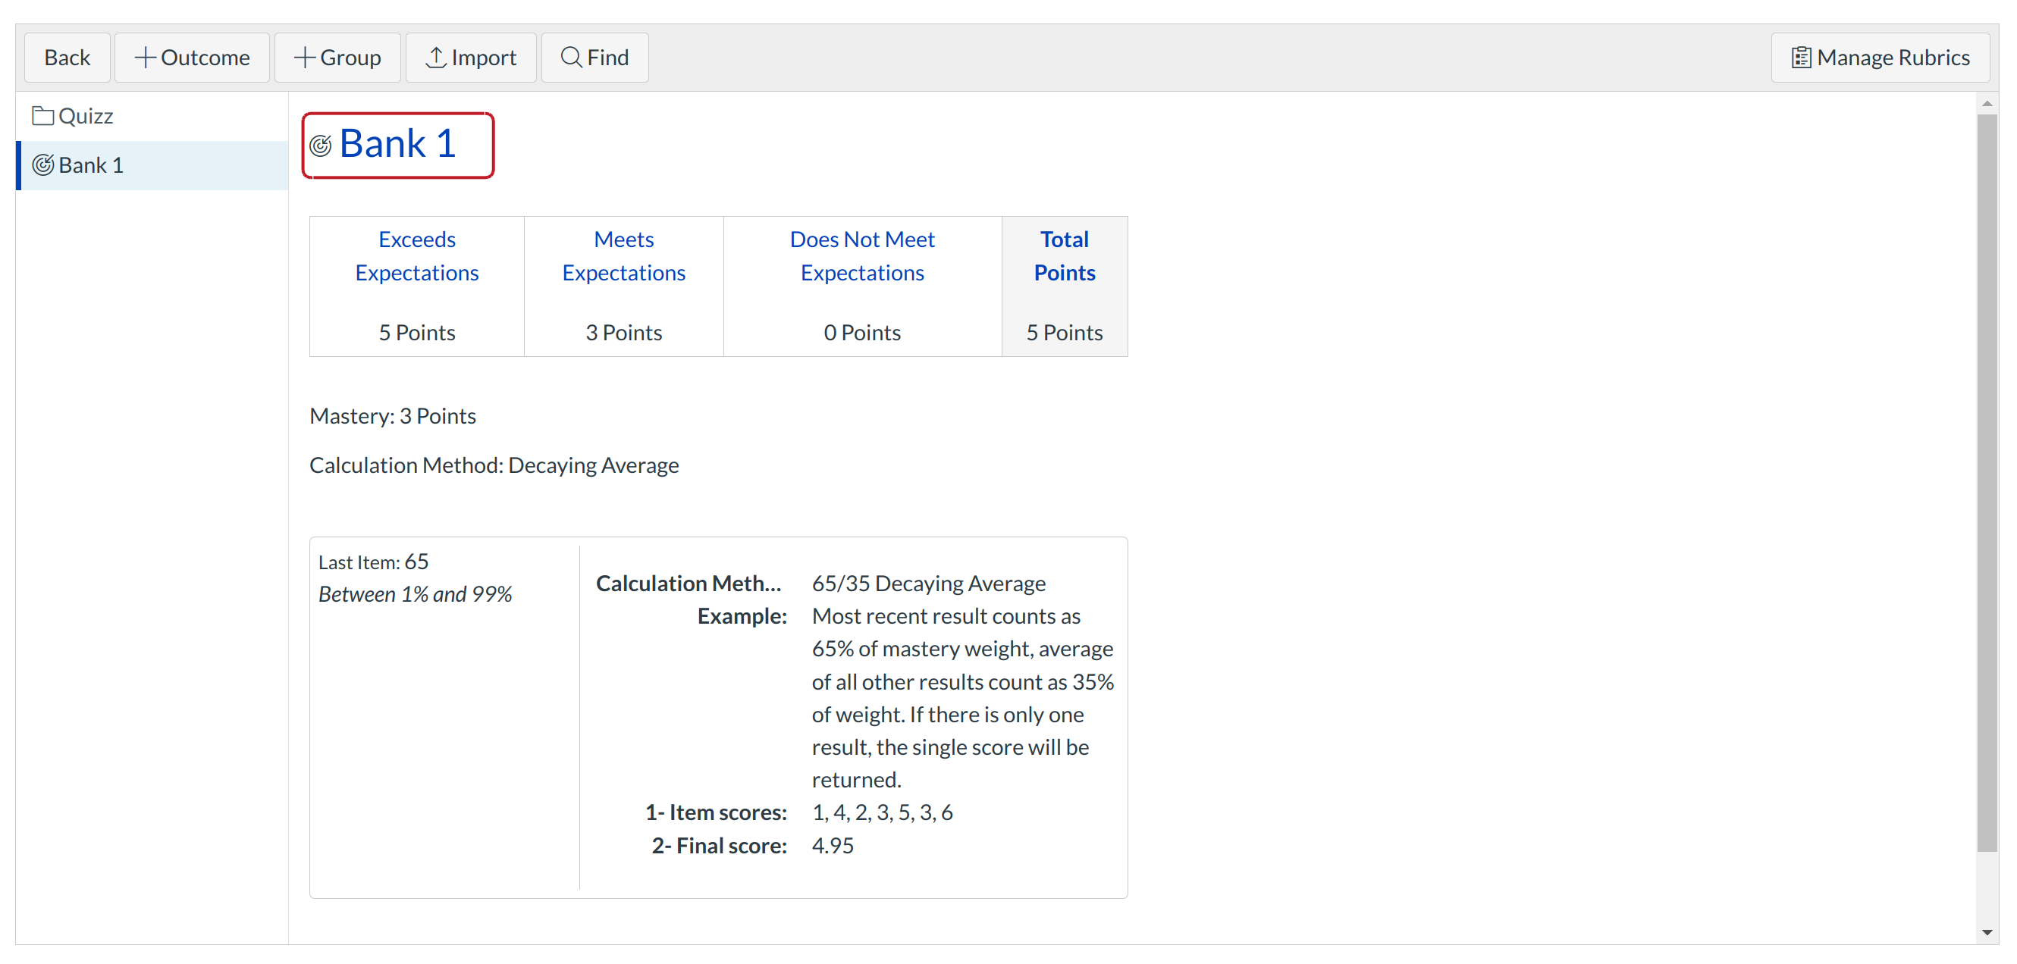2017x964 pixels.
Task: Select Bank 1 outcome in sidebar
Action: (x=91, y=165)
